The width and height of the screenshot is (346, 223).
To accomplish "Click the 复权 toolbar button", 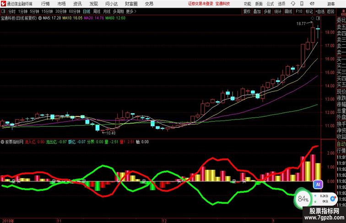I will 247,11.
